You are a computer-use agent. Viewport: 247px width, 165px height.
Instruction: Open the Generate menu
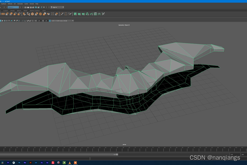pyautogui.click(x=20, y=4)
